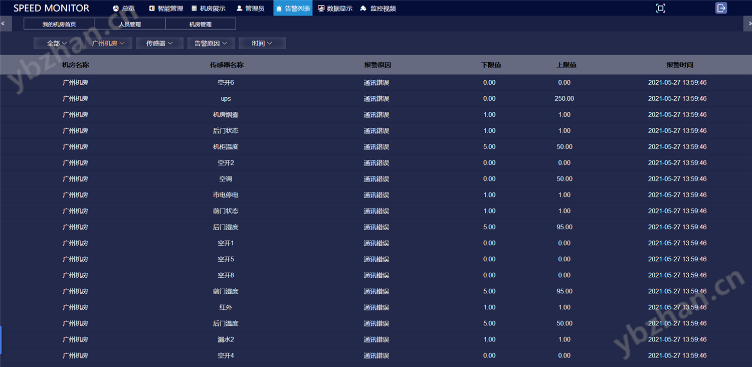Click the 监控视频 camera icon
The width and height of the screenshot is (752, 367).
pos(363,9)
